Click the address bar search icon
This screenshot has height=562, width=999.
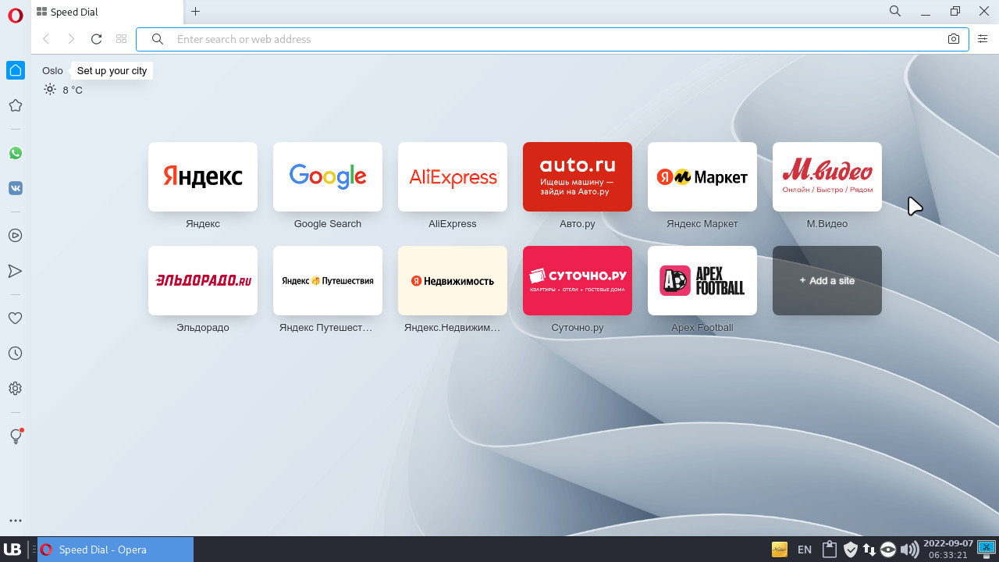158,39
